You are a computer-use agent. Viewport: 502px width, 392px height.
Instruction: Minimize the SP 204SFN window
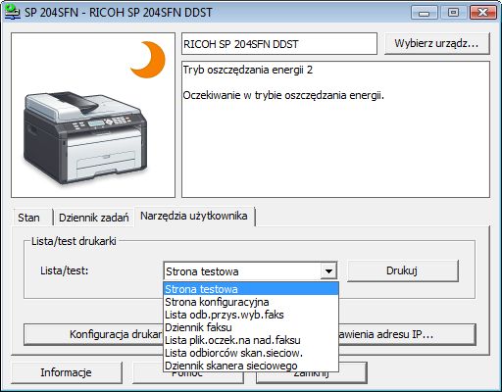point(424,13)
